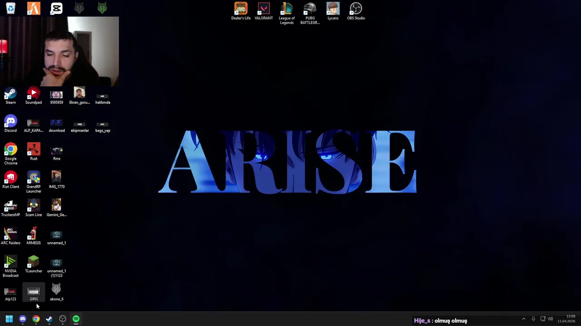This screenshot has height=326, width=581.
Task: Launch Scam Line game icon
Action: click(x=34, y=208)
